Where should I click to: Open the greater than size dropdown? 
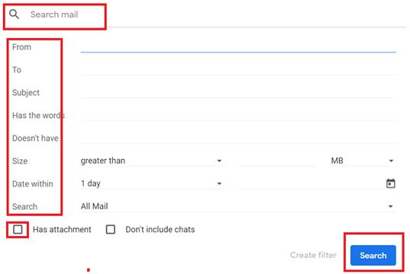click(152, 161)
